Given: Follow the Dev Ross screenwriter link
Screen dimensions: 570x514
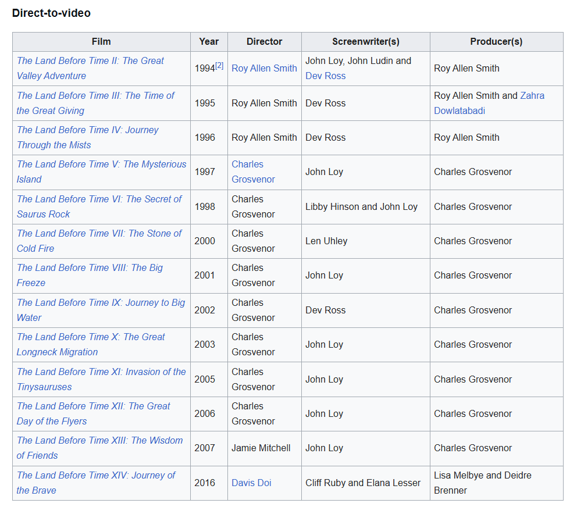Looking at the screenshot, I should coord(325,76).
